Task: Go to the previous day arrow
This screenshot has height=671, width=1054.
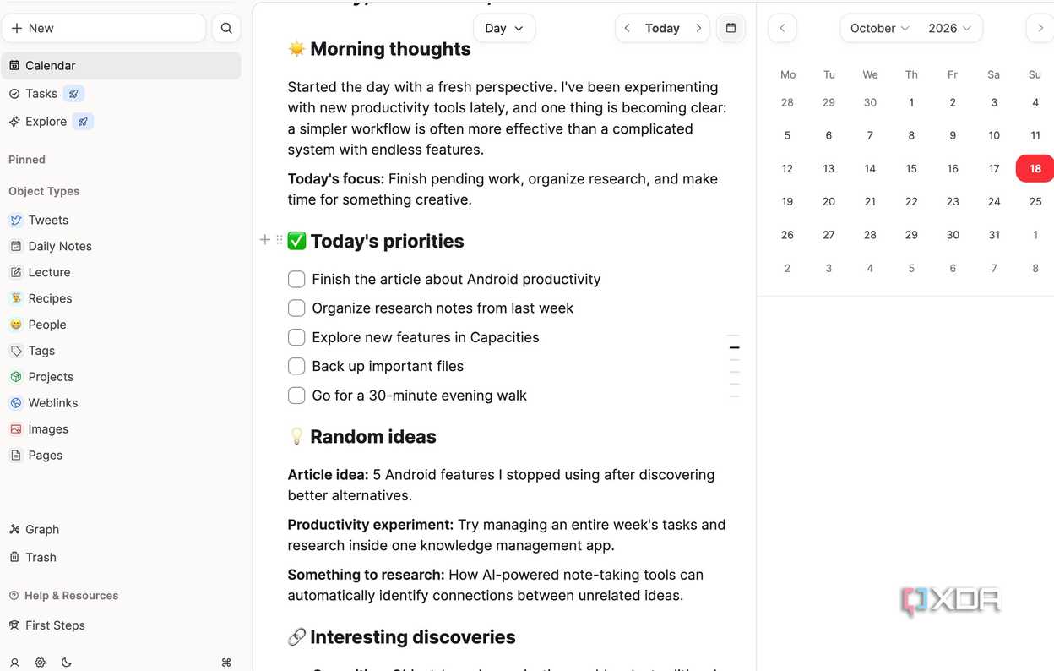Action: 627,28
